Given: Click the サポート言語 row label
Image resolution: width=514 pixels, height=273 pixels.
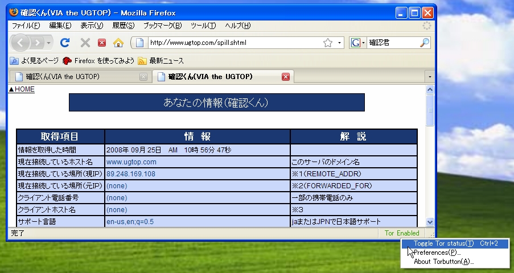Looking at the screenshot, I should tap(36, 222).
